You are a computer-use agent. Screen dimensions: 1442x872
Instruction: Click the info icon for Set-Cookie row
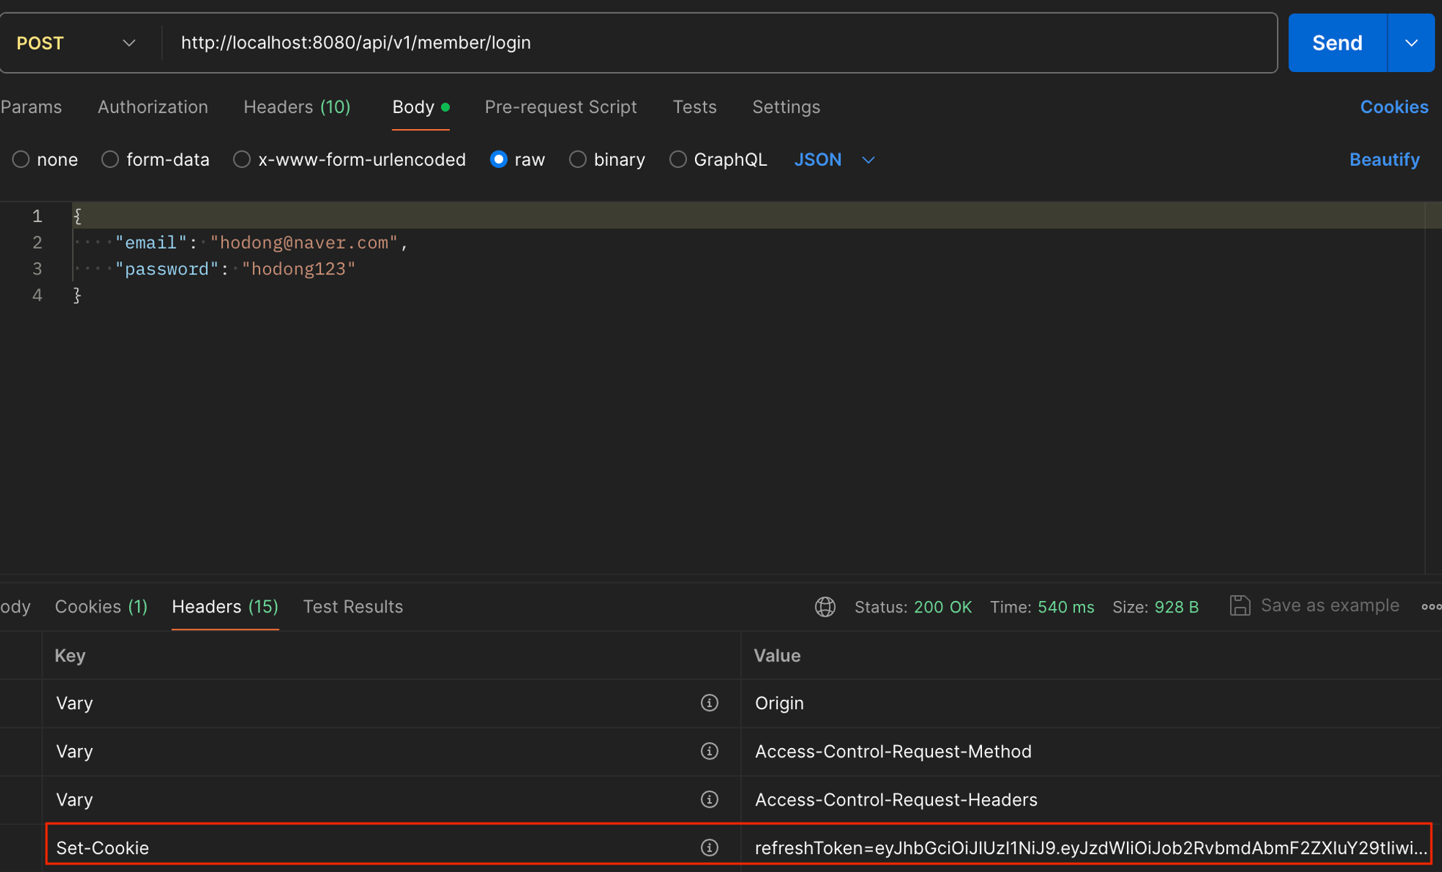tap(709, 847)
